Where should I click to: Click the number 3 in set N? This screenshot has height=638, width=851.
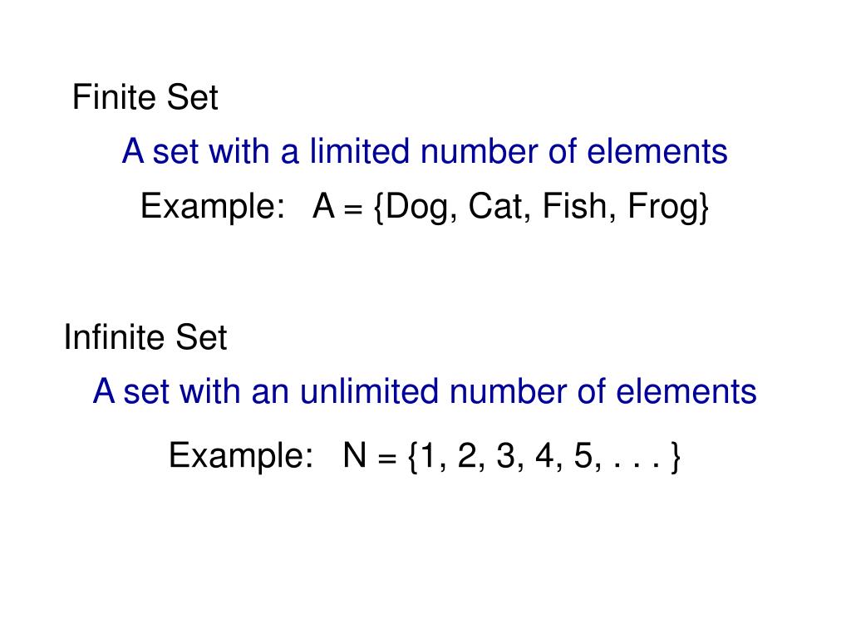[505, 454]
